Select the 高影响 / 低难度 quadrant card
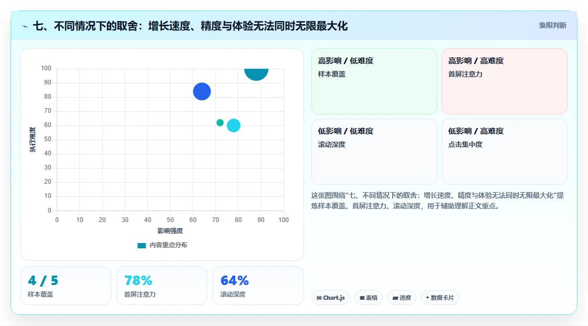Image resolution: width=588 pixels, height=326 pixels. click(x=374, y=81)
